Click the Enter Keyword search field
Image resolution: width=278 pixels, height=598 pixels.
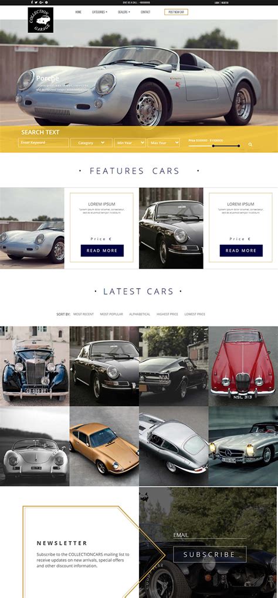43,143
